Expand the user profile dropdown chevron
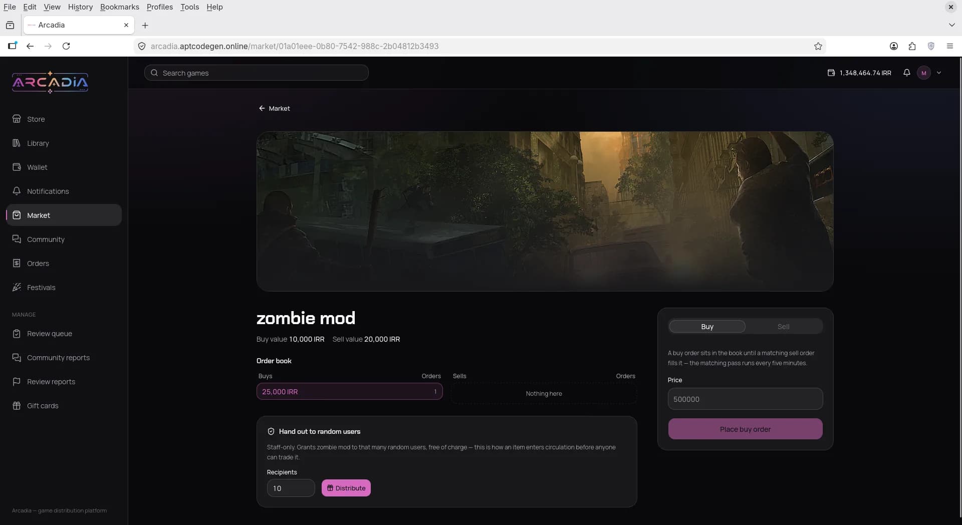Viewport: 962px width, 525px height. (939, 73)
